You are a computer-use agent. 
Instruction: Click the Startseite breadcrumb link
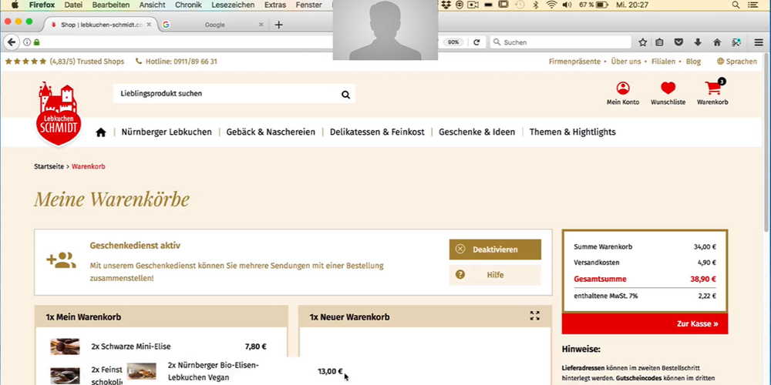click(49, 166)
